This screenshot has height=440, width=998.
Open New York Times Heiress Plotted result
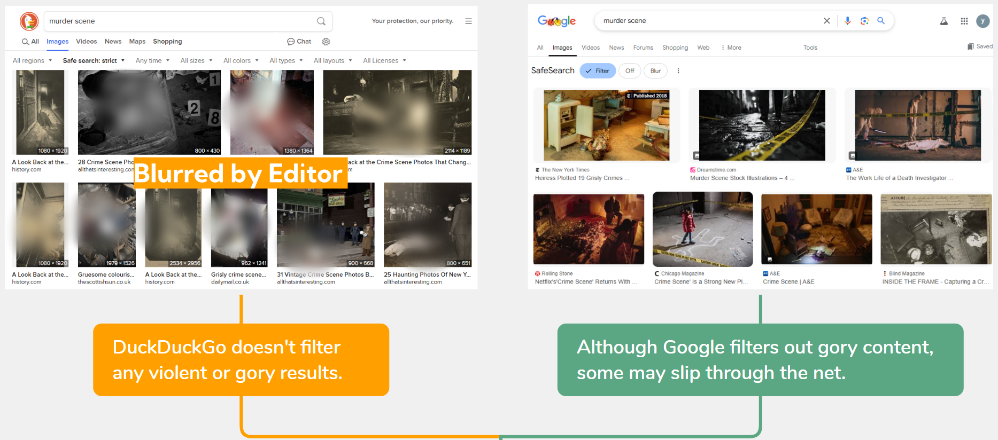click(x=582, y=178)
